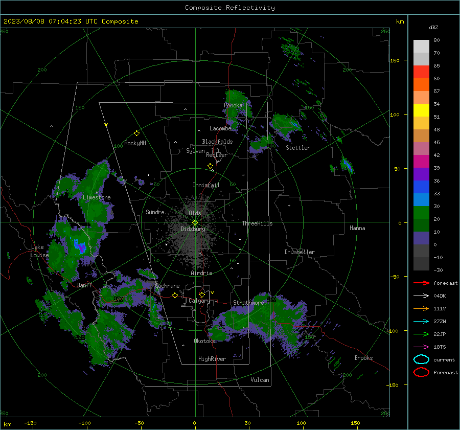Click the RockyMH label
This screenshot has height=430, width=460.
click(135, 143)
